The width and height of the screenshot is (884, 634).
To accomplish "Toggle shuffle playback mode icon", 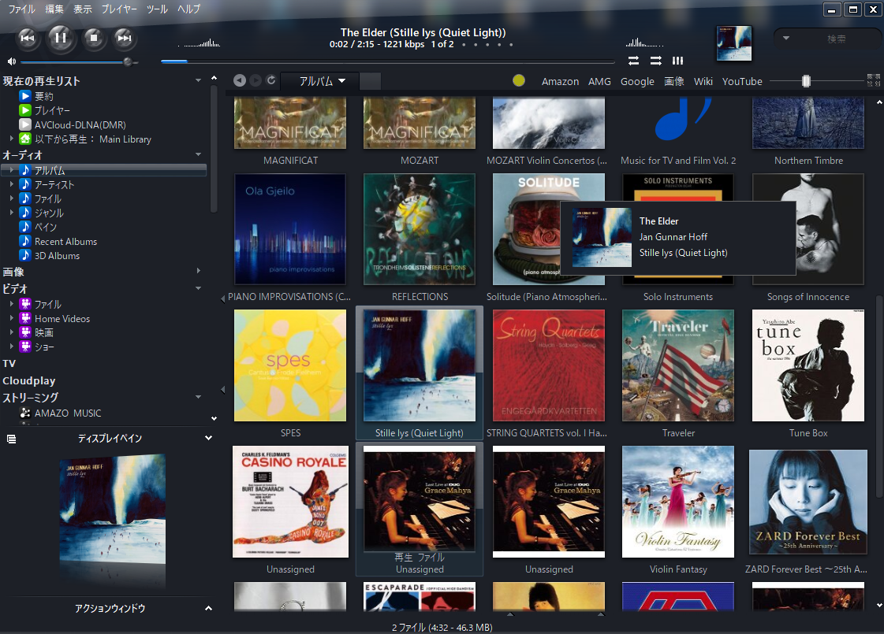I will [x=655, y=61].
